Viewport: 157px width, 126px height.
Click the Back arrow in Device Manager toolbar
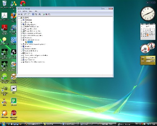[19, 14]
